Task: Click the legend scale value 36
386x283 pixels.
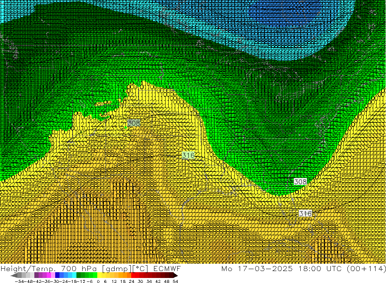Action: (x=149, y=281)
